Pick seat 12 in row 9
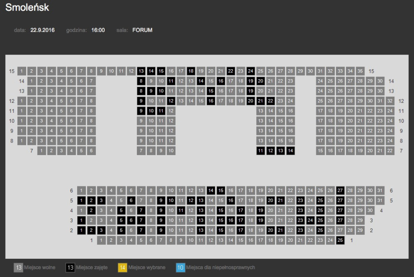Screen dimensions: 414x277 171,131
